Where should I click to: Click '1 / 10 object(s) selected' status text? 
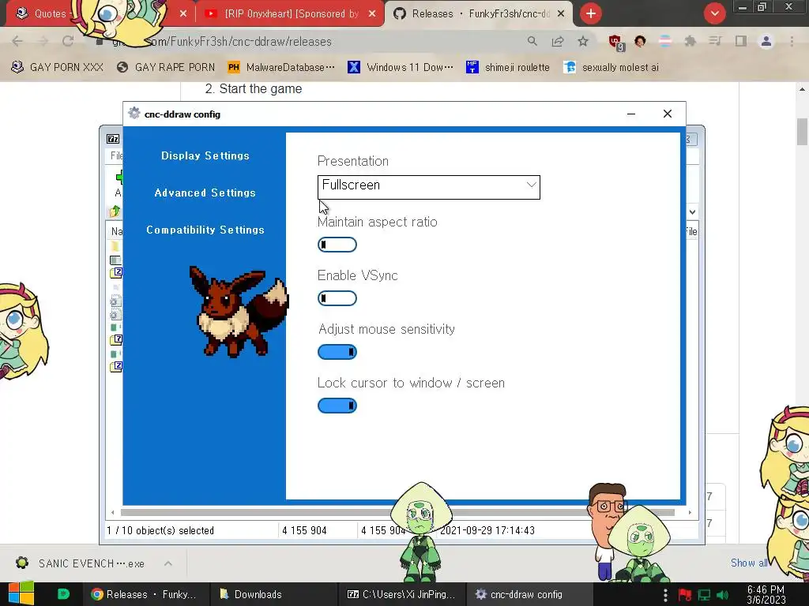pos(160,530)
